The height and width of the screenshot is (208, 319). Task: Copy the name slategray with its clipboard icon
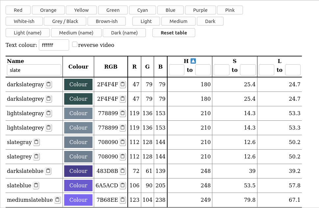[x=36, y=142]
